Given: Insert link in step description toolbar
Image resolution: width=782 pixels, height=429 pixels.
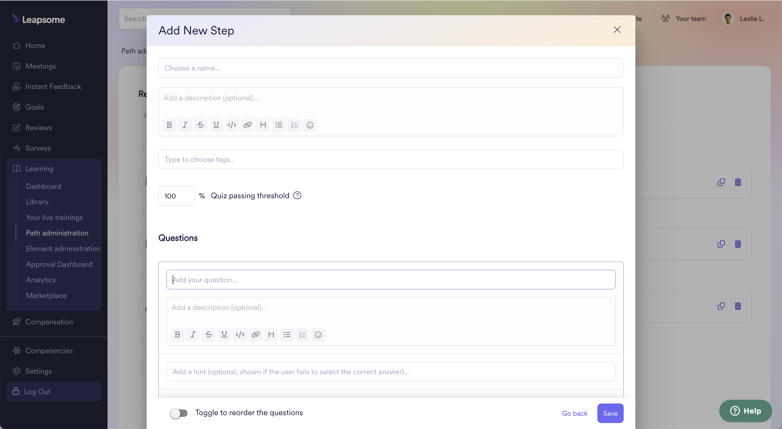Looking at the screenshot, I should (x=247, y=125).
